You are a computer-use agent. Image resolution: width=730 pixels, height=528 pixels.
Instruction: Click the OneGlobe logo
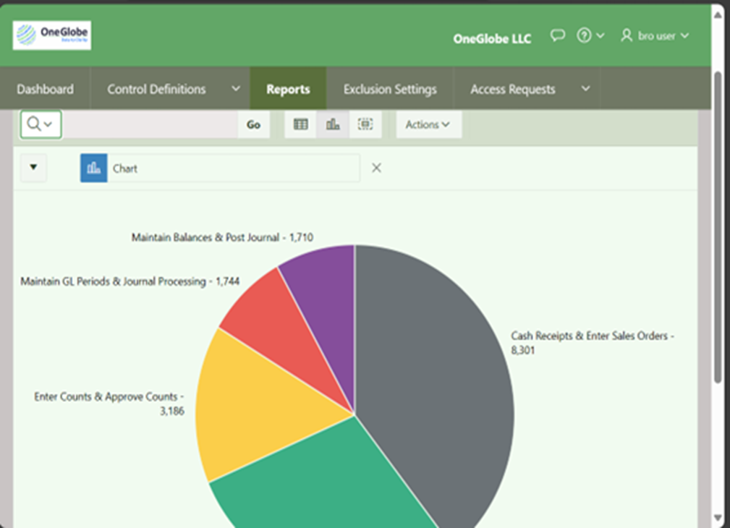coord(51,33)
